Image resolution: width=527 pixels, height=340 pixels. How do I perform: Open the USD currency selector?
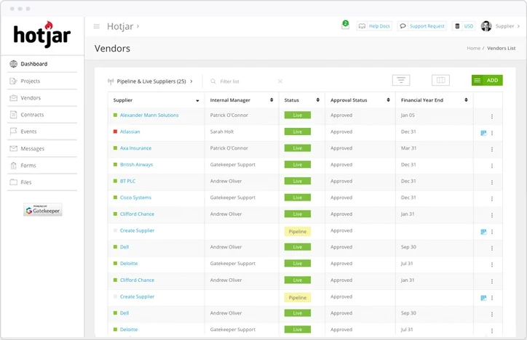[x=464, y=26]
